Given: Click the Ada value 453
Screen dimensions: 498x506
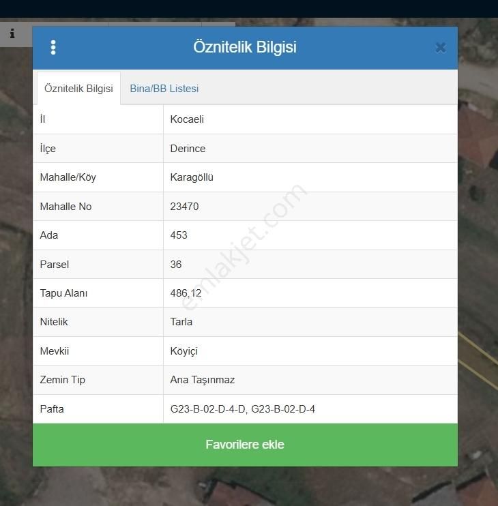Looking at the screenshot, I should (179, 235).
